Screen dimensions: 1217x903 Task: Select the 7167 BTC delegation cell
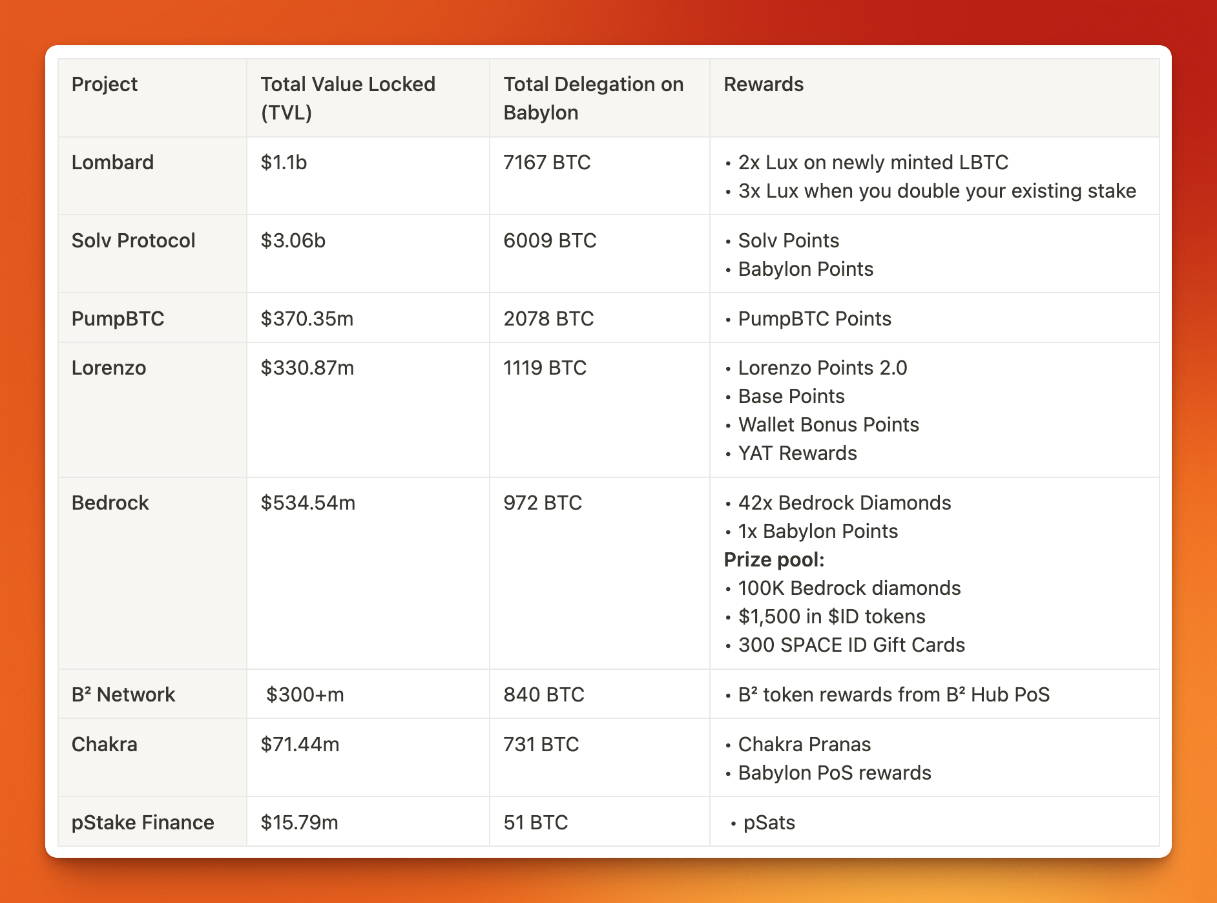599,176
